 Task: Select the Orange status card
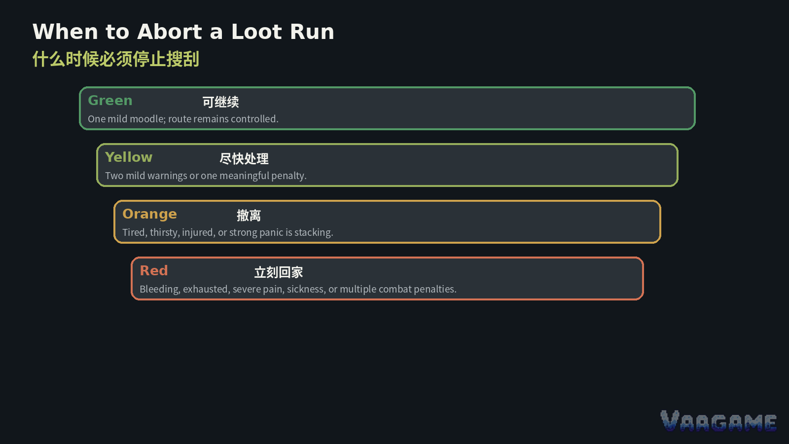coord(387,222)
